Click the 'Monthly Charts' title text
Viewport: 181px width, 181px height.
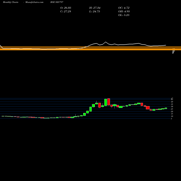tap(10, 2)
